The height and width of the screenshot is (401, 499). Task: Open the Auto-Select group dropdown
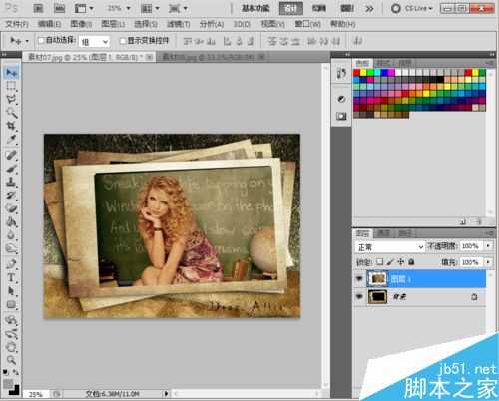94,42
